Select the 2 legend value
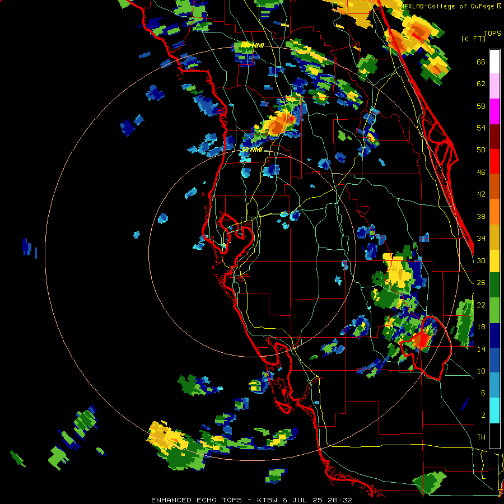504x504 pixels. tap(483, 416)
